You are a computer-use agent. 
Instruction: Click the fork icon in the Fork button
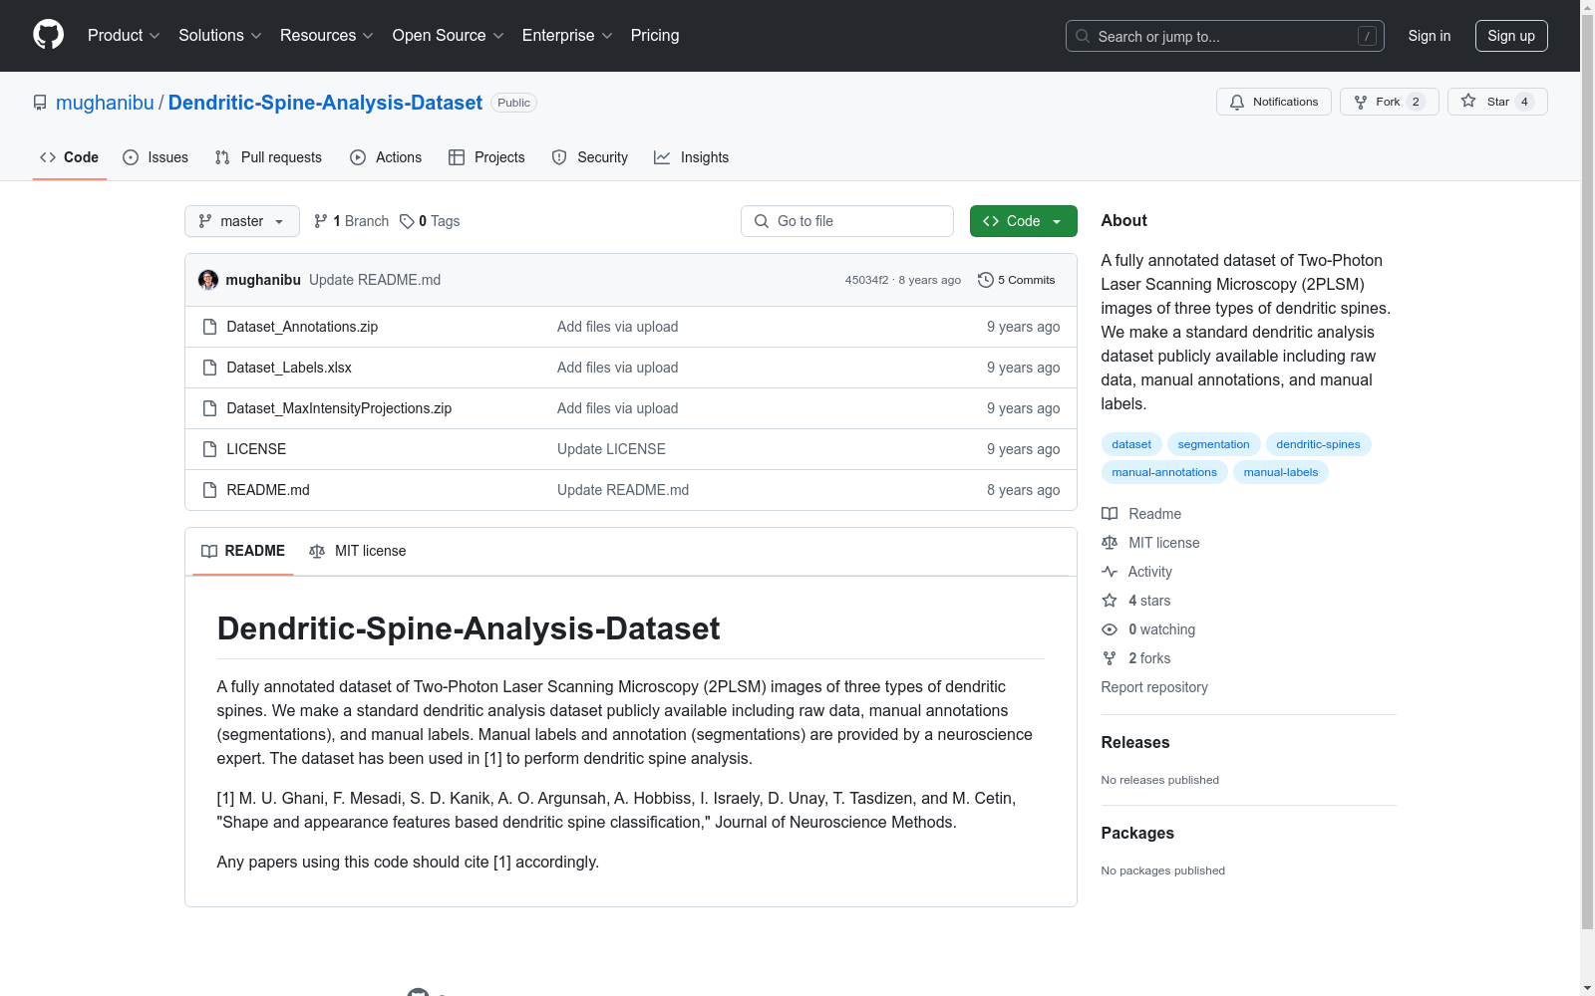click(1361, 102)
